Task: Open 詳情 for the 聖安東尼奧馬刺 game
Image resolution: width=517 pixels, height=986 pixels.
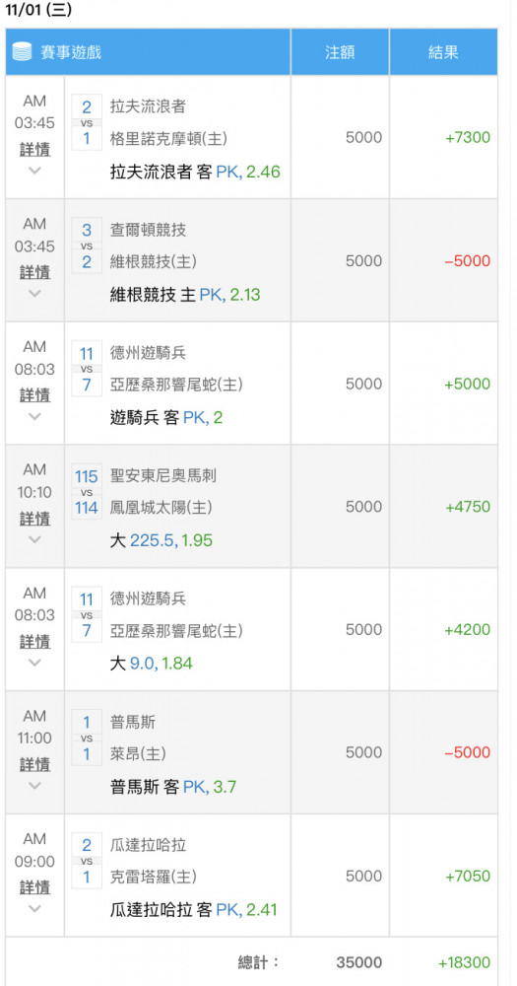Action: 35,519
